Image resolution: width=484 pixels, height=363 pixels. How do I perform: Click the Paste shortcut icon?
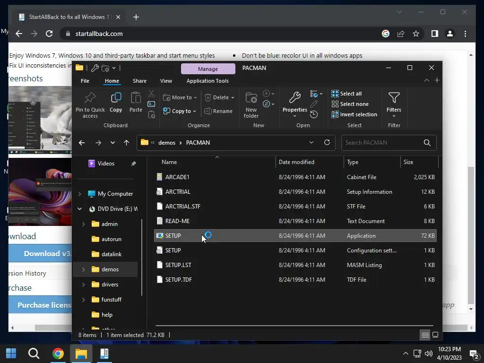click(151, 115)
